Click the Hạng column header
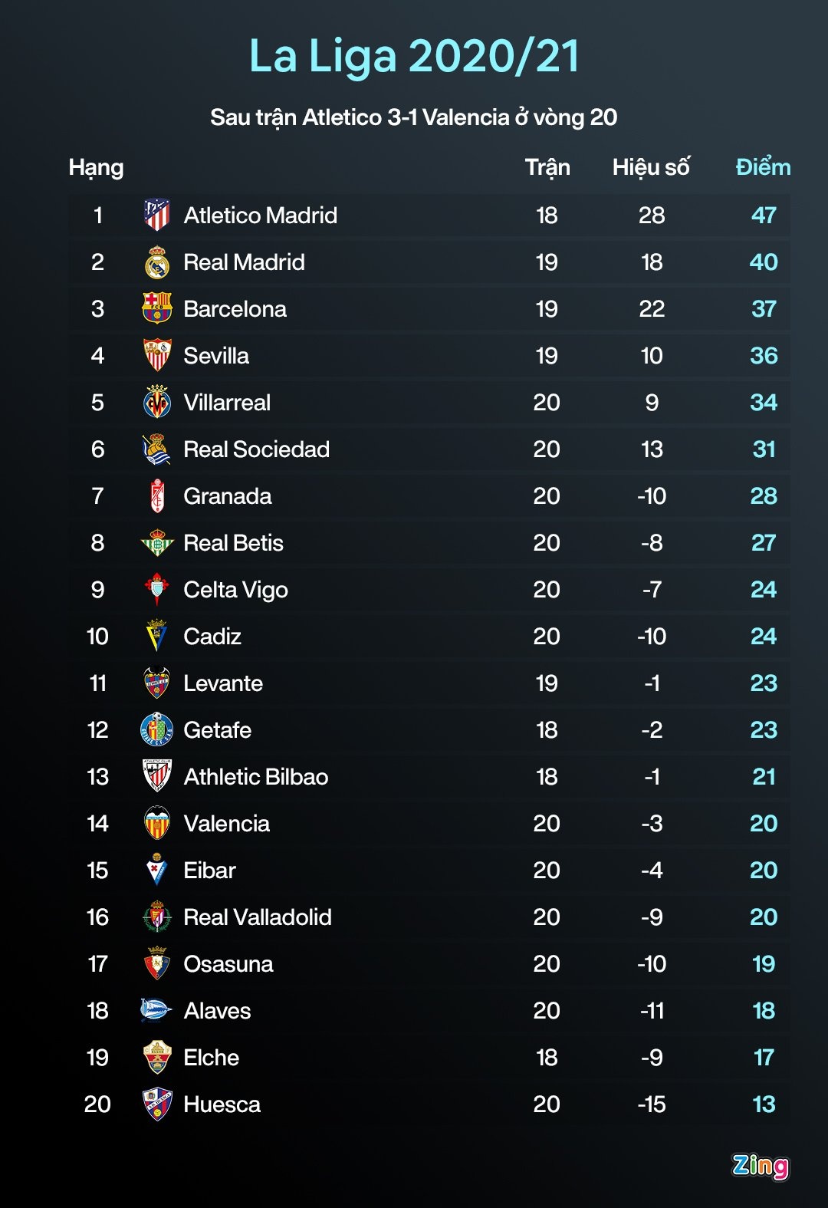Image resolution: width=828 pixels, height=1208 pixels. pyautogui.click(x=96, y=167)
